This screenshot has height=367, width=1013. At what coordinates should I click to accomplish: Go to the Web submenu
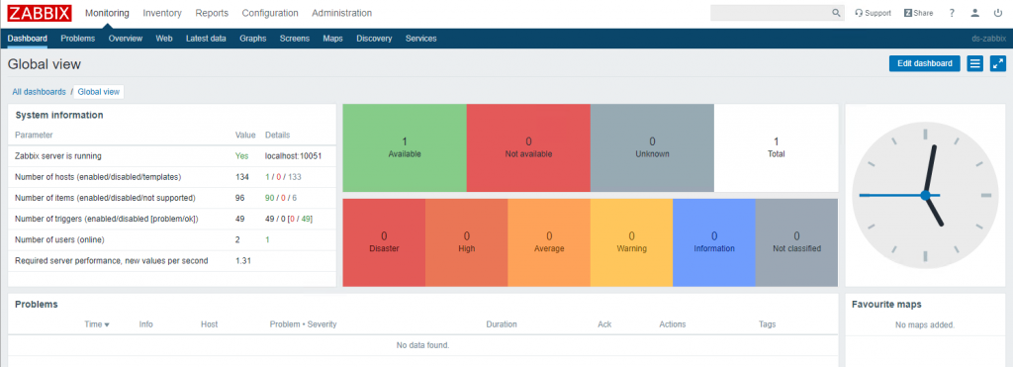pos(164,39)
